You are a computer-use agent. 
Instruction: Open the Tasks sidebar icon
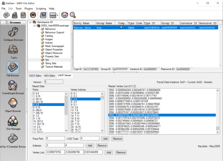tap(13, 49)
